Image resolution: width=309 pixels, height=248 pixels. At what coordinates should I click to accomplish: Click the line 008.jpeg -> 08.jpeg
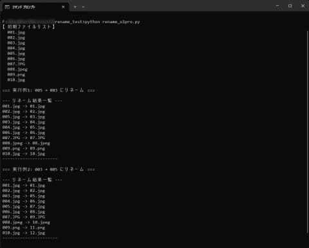click(x=26, y=143)
